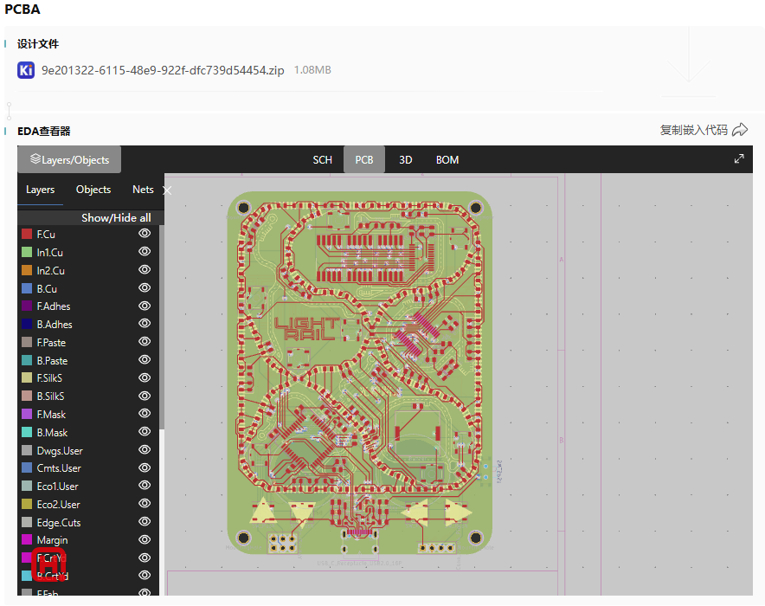Copy embed code link
Viewport: 765px width, 606px height.
pyautogui.click(x=693, y=130)
